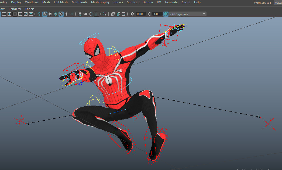Screen dimensions: 282x170
Task: Click the resolution gate icon
Action: pos(113,14)
